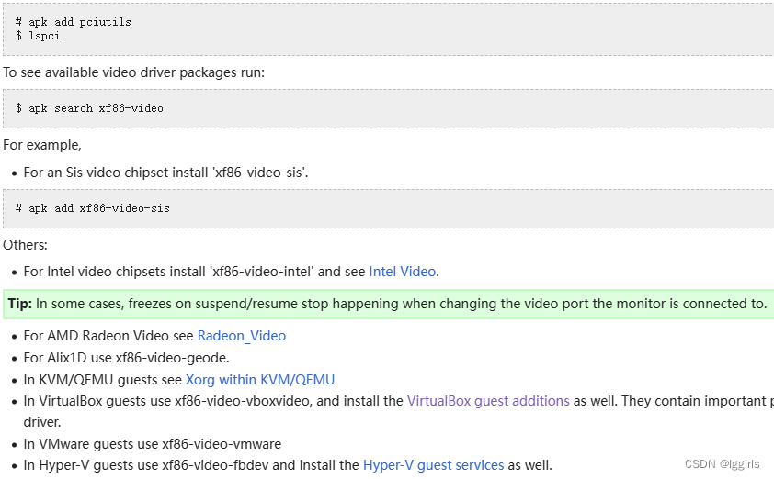Follow the Radeon_Video link

(x=241, y=336)
